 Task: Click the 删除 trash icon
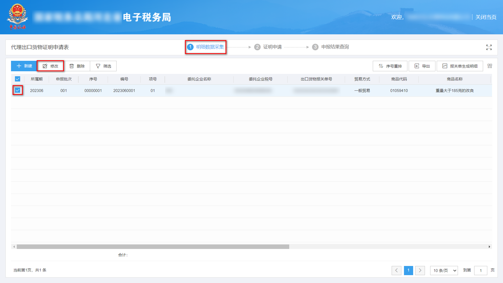click(72, 66)
